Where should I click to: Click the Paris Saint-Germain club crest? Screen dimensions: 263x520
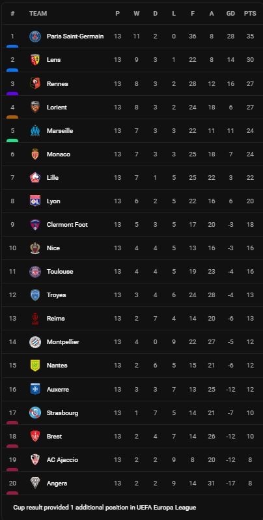35,36
